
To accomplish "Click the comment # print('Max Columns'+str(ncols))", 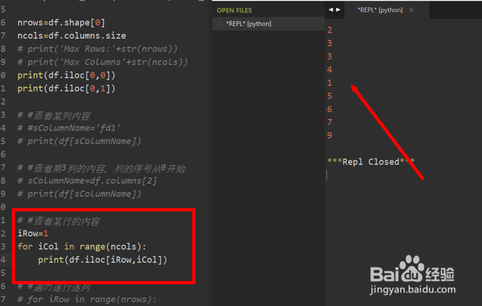I will coord(103,62).
